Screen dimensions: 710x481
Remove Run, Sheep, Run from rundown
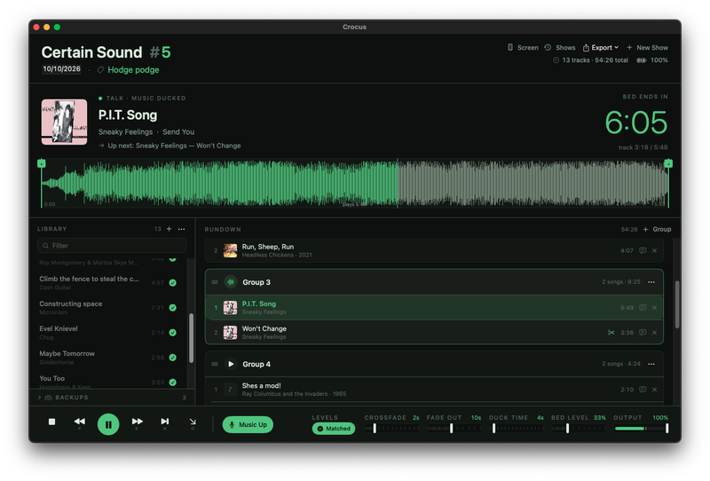(654, 250)
